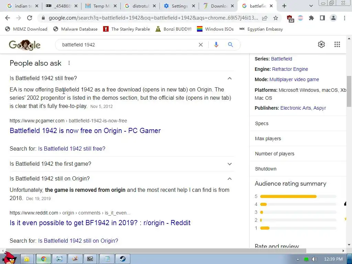
Task: Open Steam from the taskbar
Action: click(123, 259)
